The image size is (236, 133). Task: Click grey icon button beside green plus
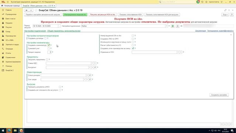point(177,26)
